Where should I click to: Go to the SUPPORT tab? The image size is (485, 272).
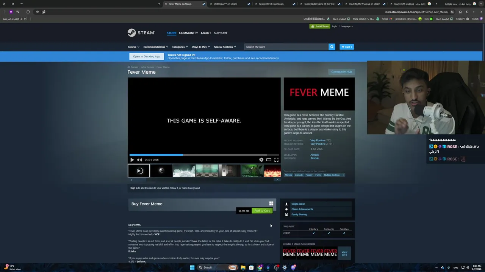tap(221, 33)
